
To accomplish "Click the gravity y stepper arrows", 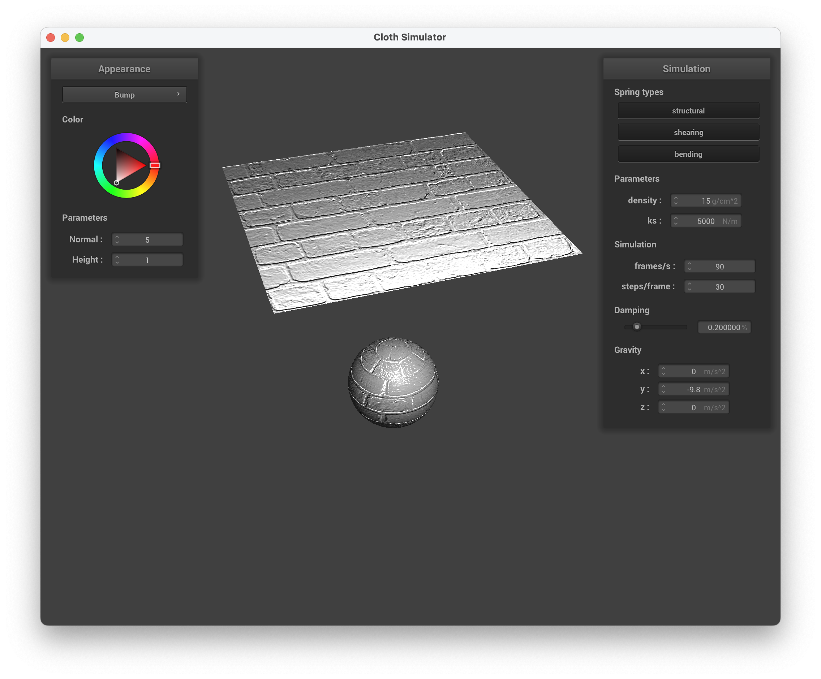I will pyautogui.click(x=663, y=389).
